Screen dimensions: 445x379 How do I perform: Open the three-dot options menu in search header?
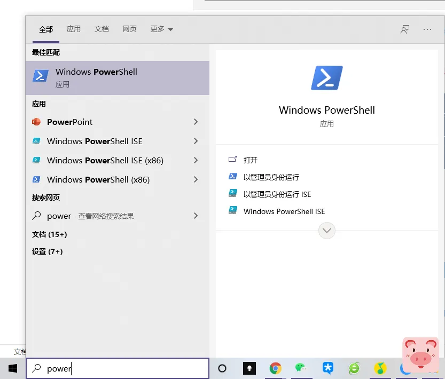[427, 29]
